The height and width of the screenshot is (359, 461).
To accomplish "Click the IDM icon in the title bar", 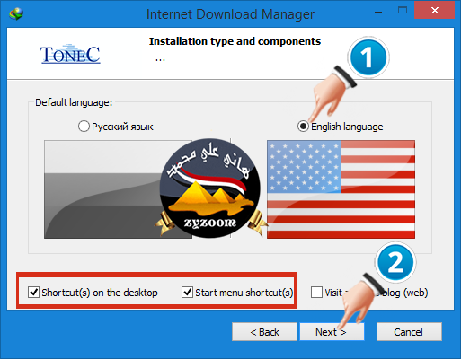I will coord(16,13).
